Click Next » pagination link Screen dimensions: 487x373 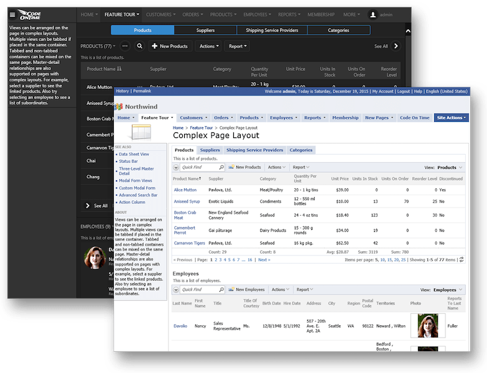pos(264,260)
